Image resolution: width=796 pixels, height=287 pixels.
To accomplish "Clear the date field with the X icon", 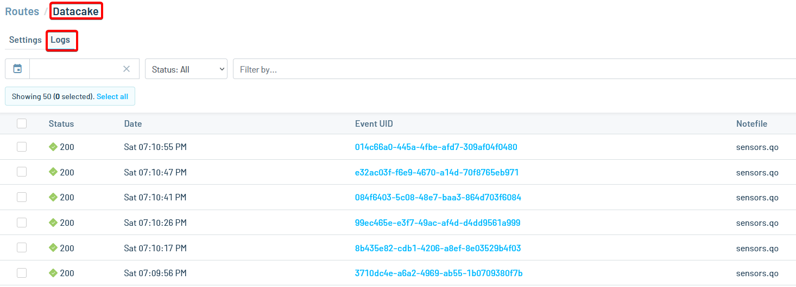I will click(127, 69).
